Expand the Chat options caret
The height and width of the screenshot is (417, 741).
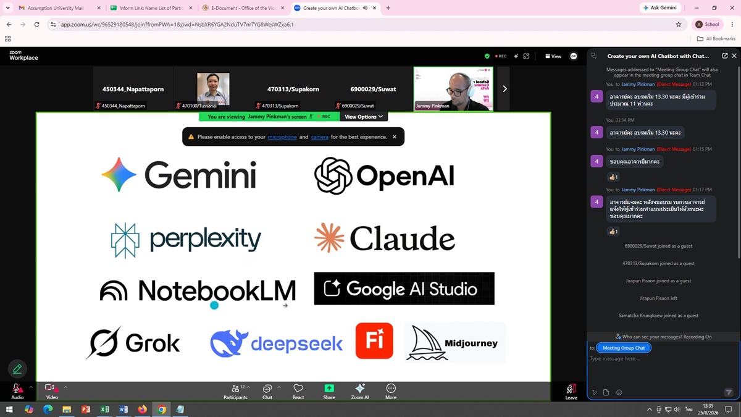[x=278, y=387]
